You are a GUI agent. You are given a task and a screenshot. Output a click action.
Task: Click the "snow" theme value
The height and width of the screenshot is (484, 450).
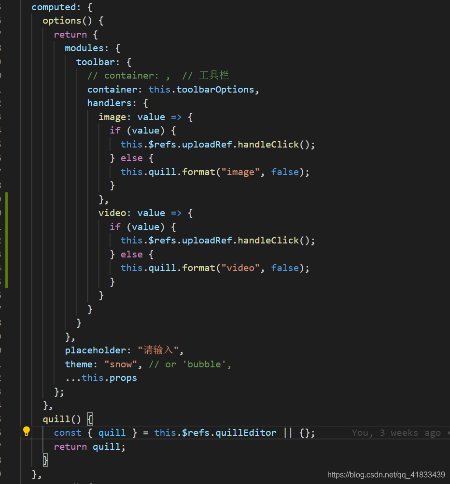[121, 364]
